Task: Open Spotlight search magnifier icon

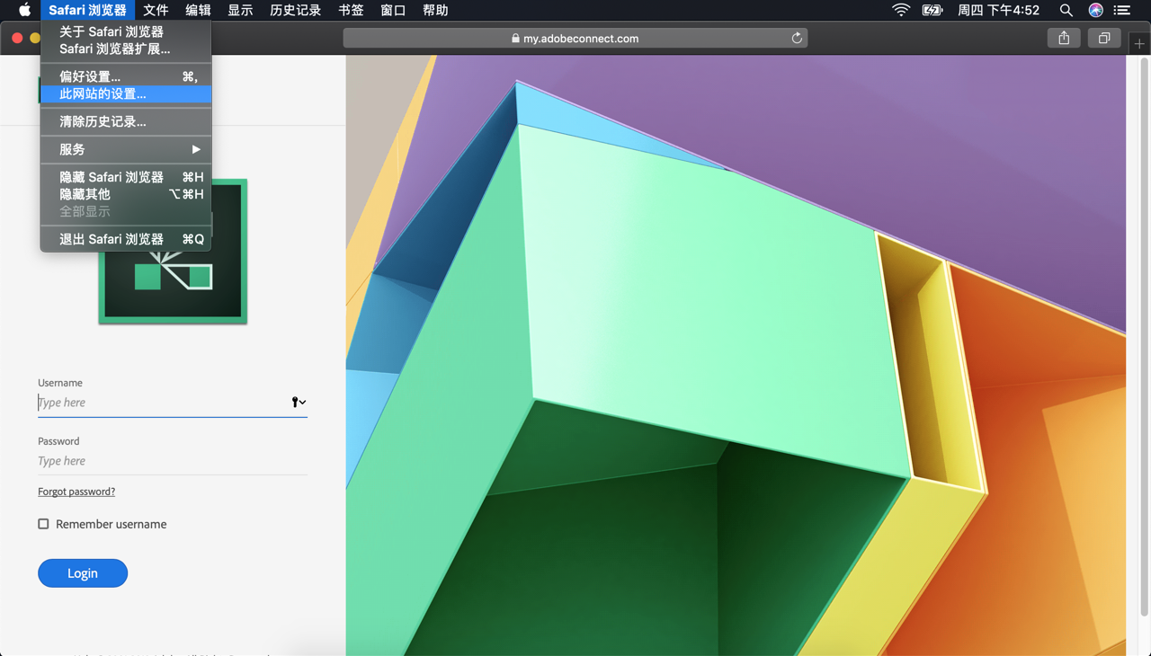Action: point(1066,10)
